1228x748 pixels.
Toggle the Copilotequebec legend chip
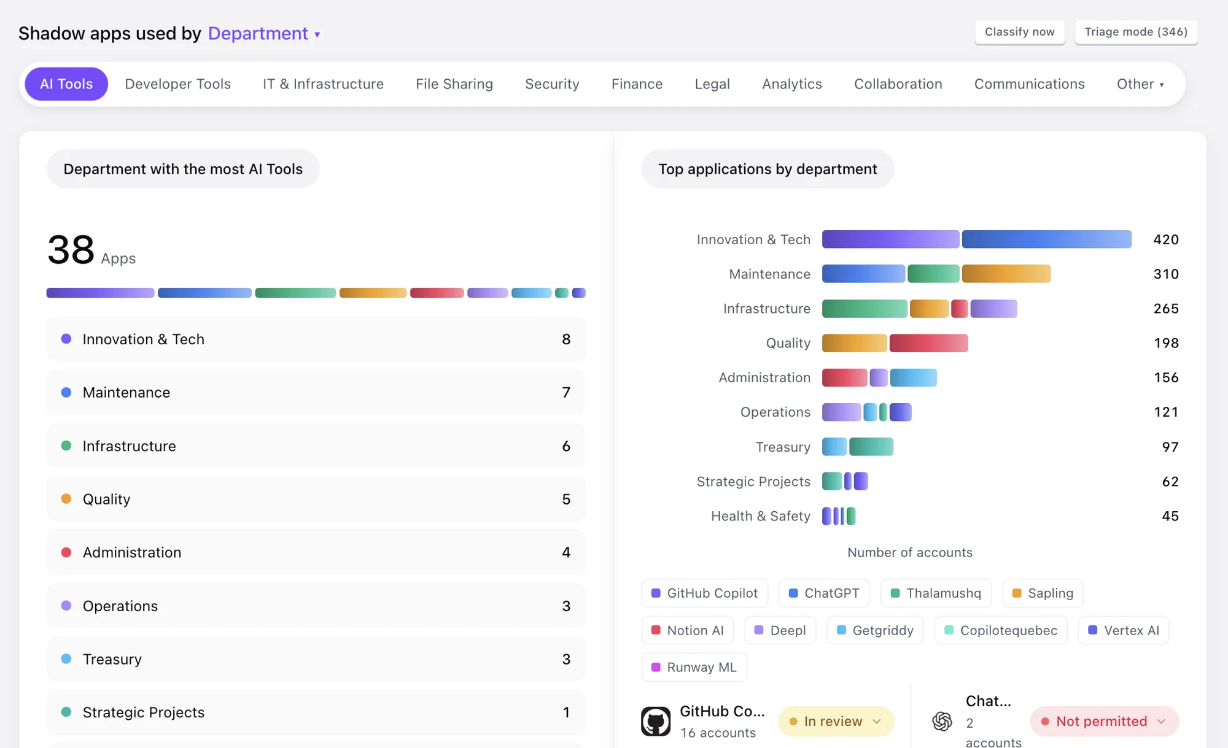[x=1001, y=630]
